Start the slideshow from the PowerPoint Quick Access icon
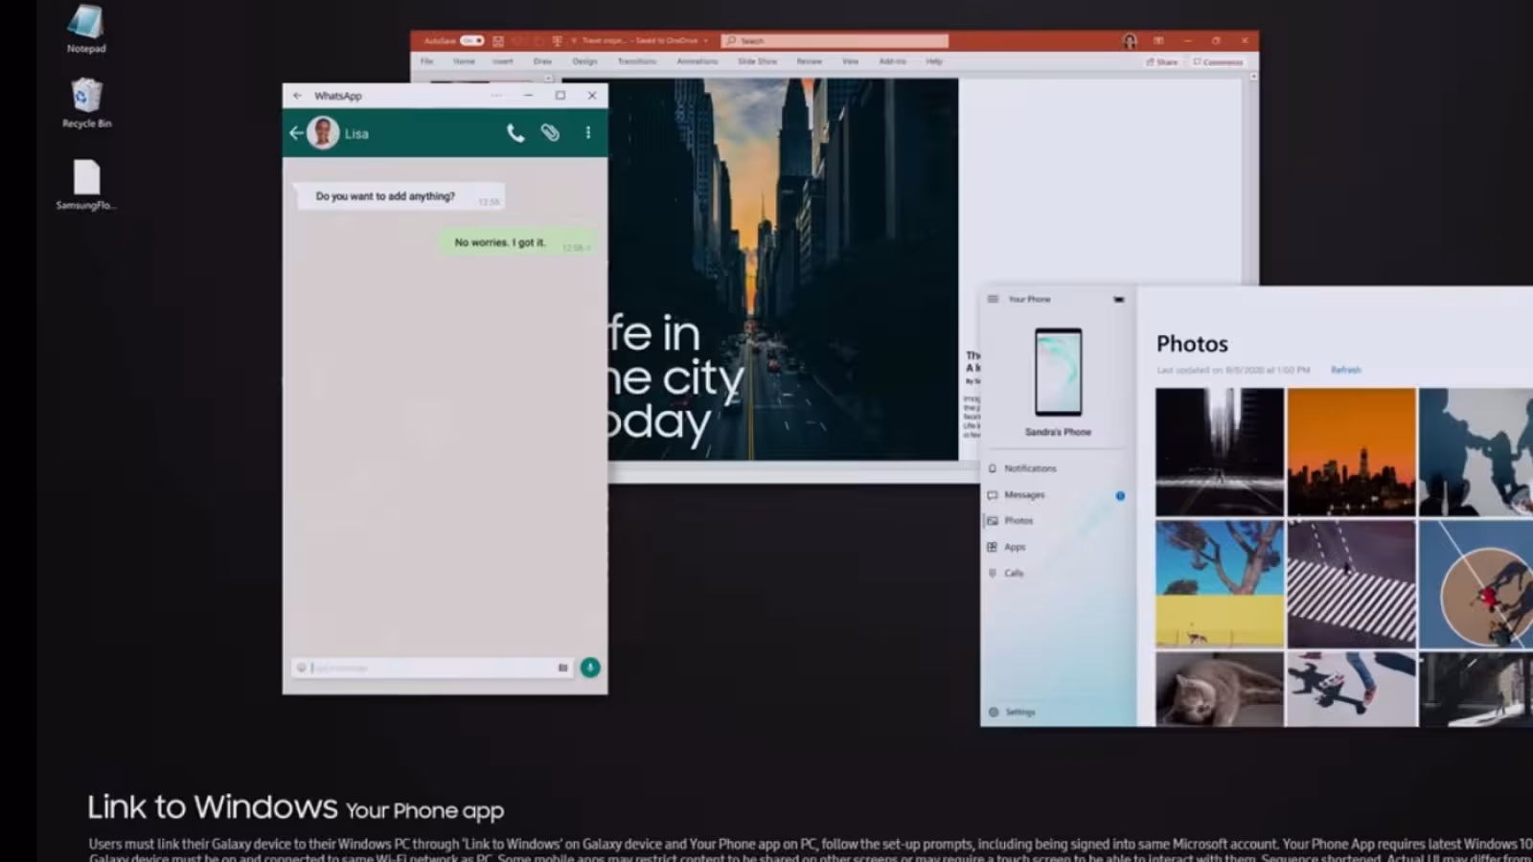Viewport: 1533px width, 862px height. coord(557,40)
